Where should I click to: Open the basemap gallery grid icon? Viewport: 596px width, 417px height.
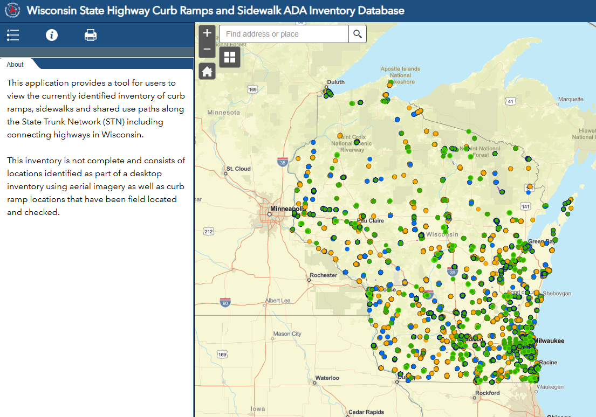(230, 57)
